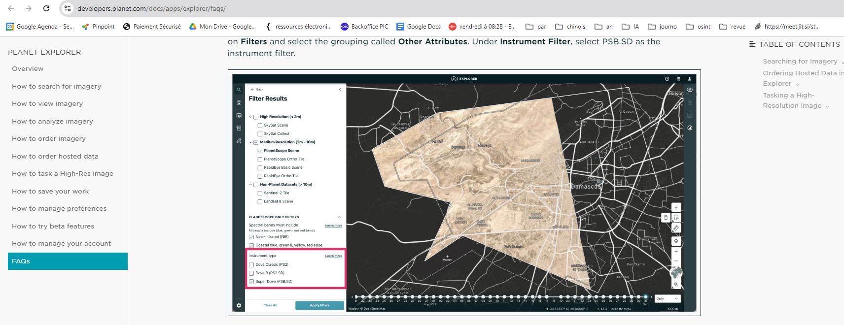Tick the Dove Classic (PS2) checkbox
The width and height of the screenshot is (844, 325).
[251, 265]
